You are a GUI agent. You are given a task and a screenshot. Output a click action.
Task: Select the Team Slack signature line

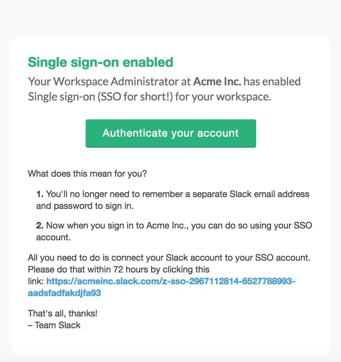click(54, 325)
